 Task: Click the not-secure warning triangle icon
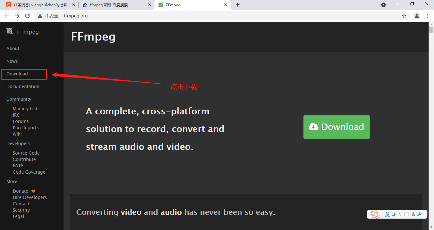[x=40, y=16]
